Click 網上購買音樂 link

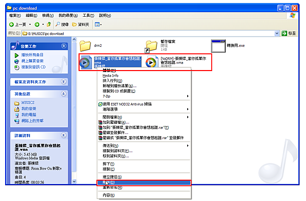tap(32, 61)
